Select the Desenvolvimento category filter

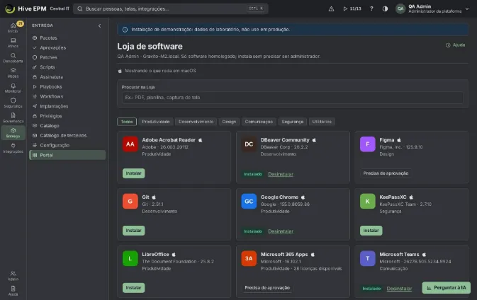[196, 122]
